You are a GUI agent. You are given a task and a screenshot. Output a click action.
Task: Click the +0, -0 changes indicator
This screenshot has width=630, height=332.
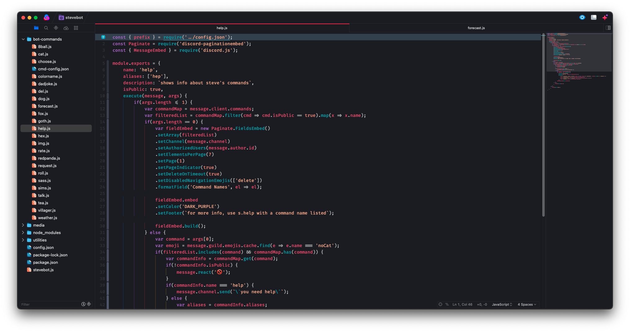click(x=482, y=304)
